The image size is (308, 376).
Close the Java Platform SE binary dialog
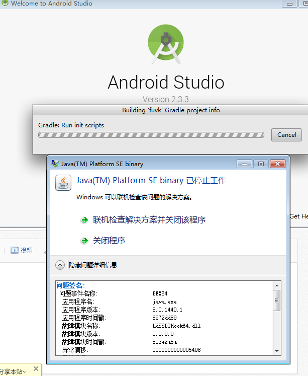tap(277, 164)
